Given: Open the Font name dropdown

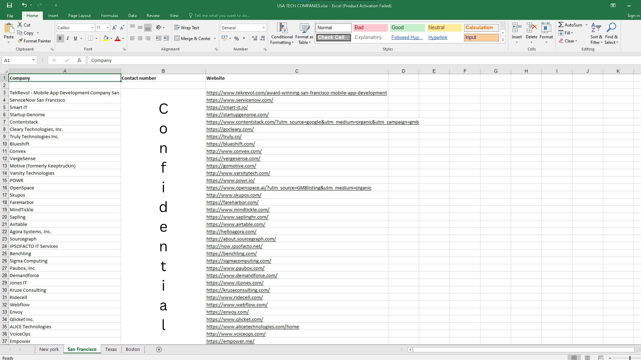Looking at the screenshot, I should click(92, 28).
